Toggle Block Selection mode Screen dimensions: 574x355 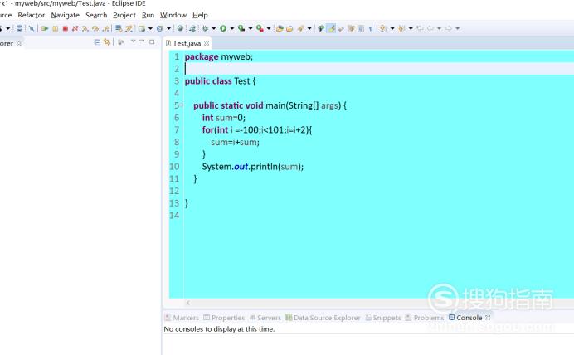click(361, 28)
